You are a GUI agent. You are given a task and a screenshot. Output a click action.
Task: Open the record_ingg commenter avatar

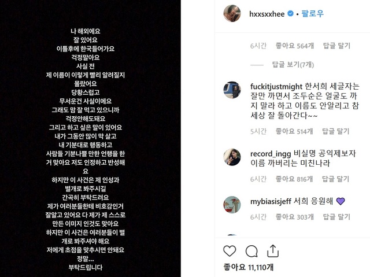coord(232,157)
